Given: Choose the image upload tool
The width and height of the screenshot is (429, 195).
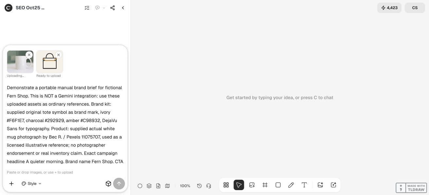Looking at the screenshot, I should click(x=252, y=185).
